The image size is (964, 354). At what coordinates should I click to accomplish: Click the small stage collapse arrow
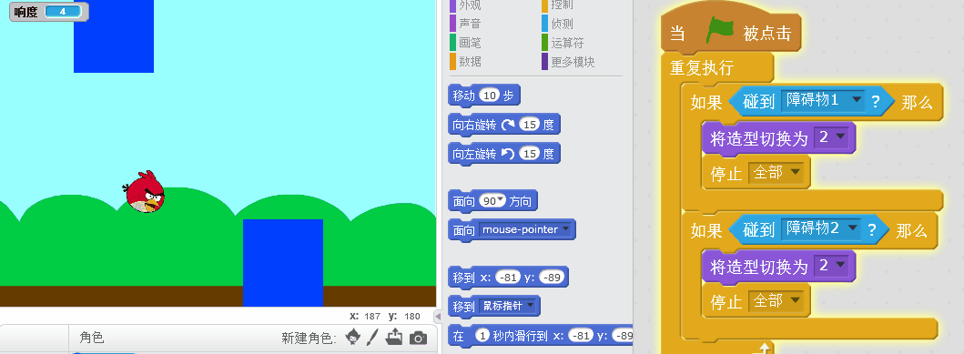(438, 316)
